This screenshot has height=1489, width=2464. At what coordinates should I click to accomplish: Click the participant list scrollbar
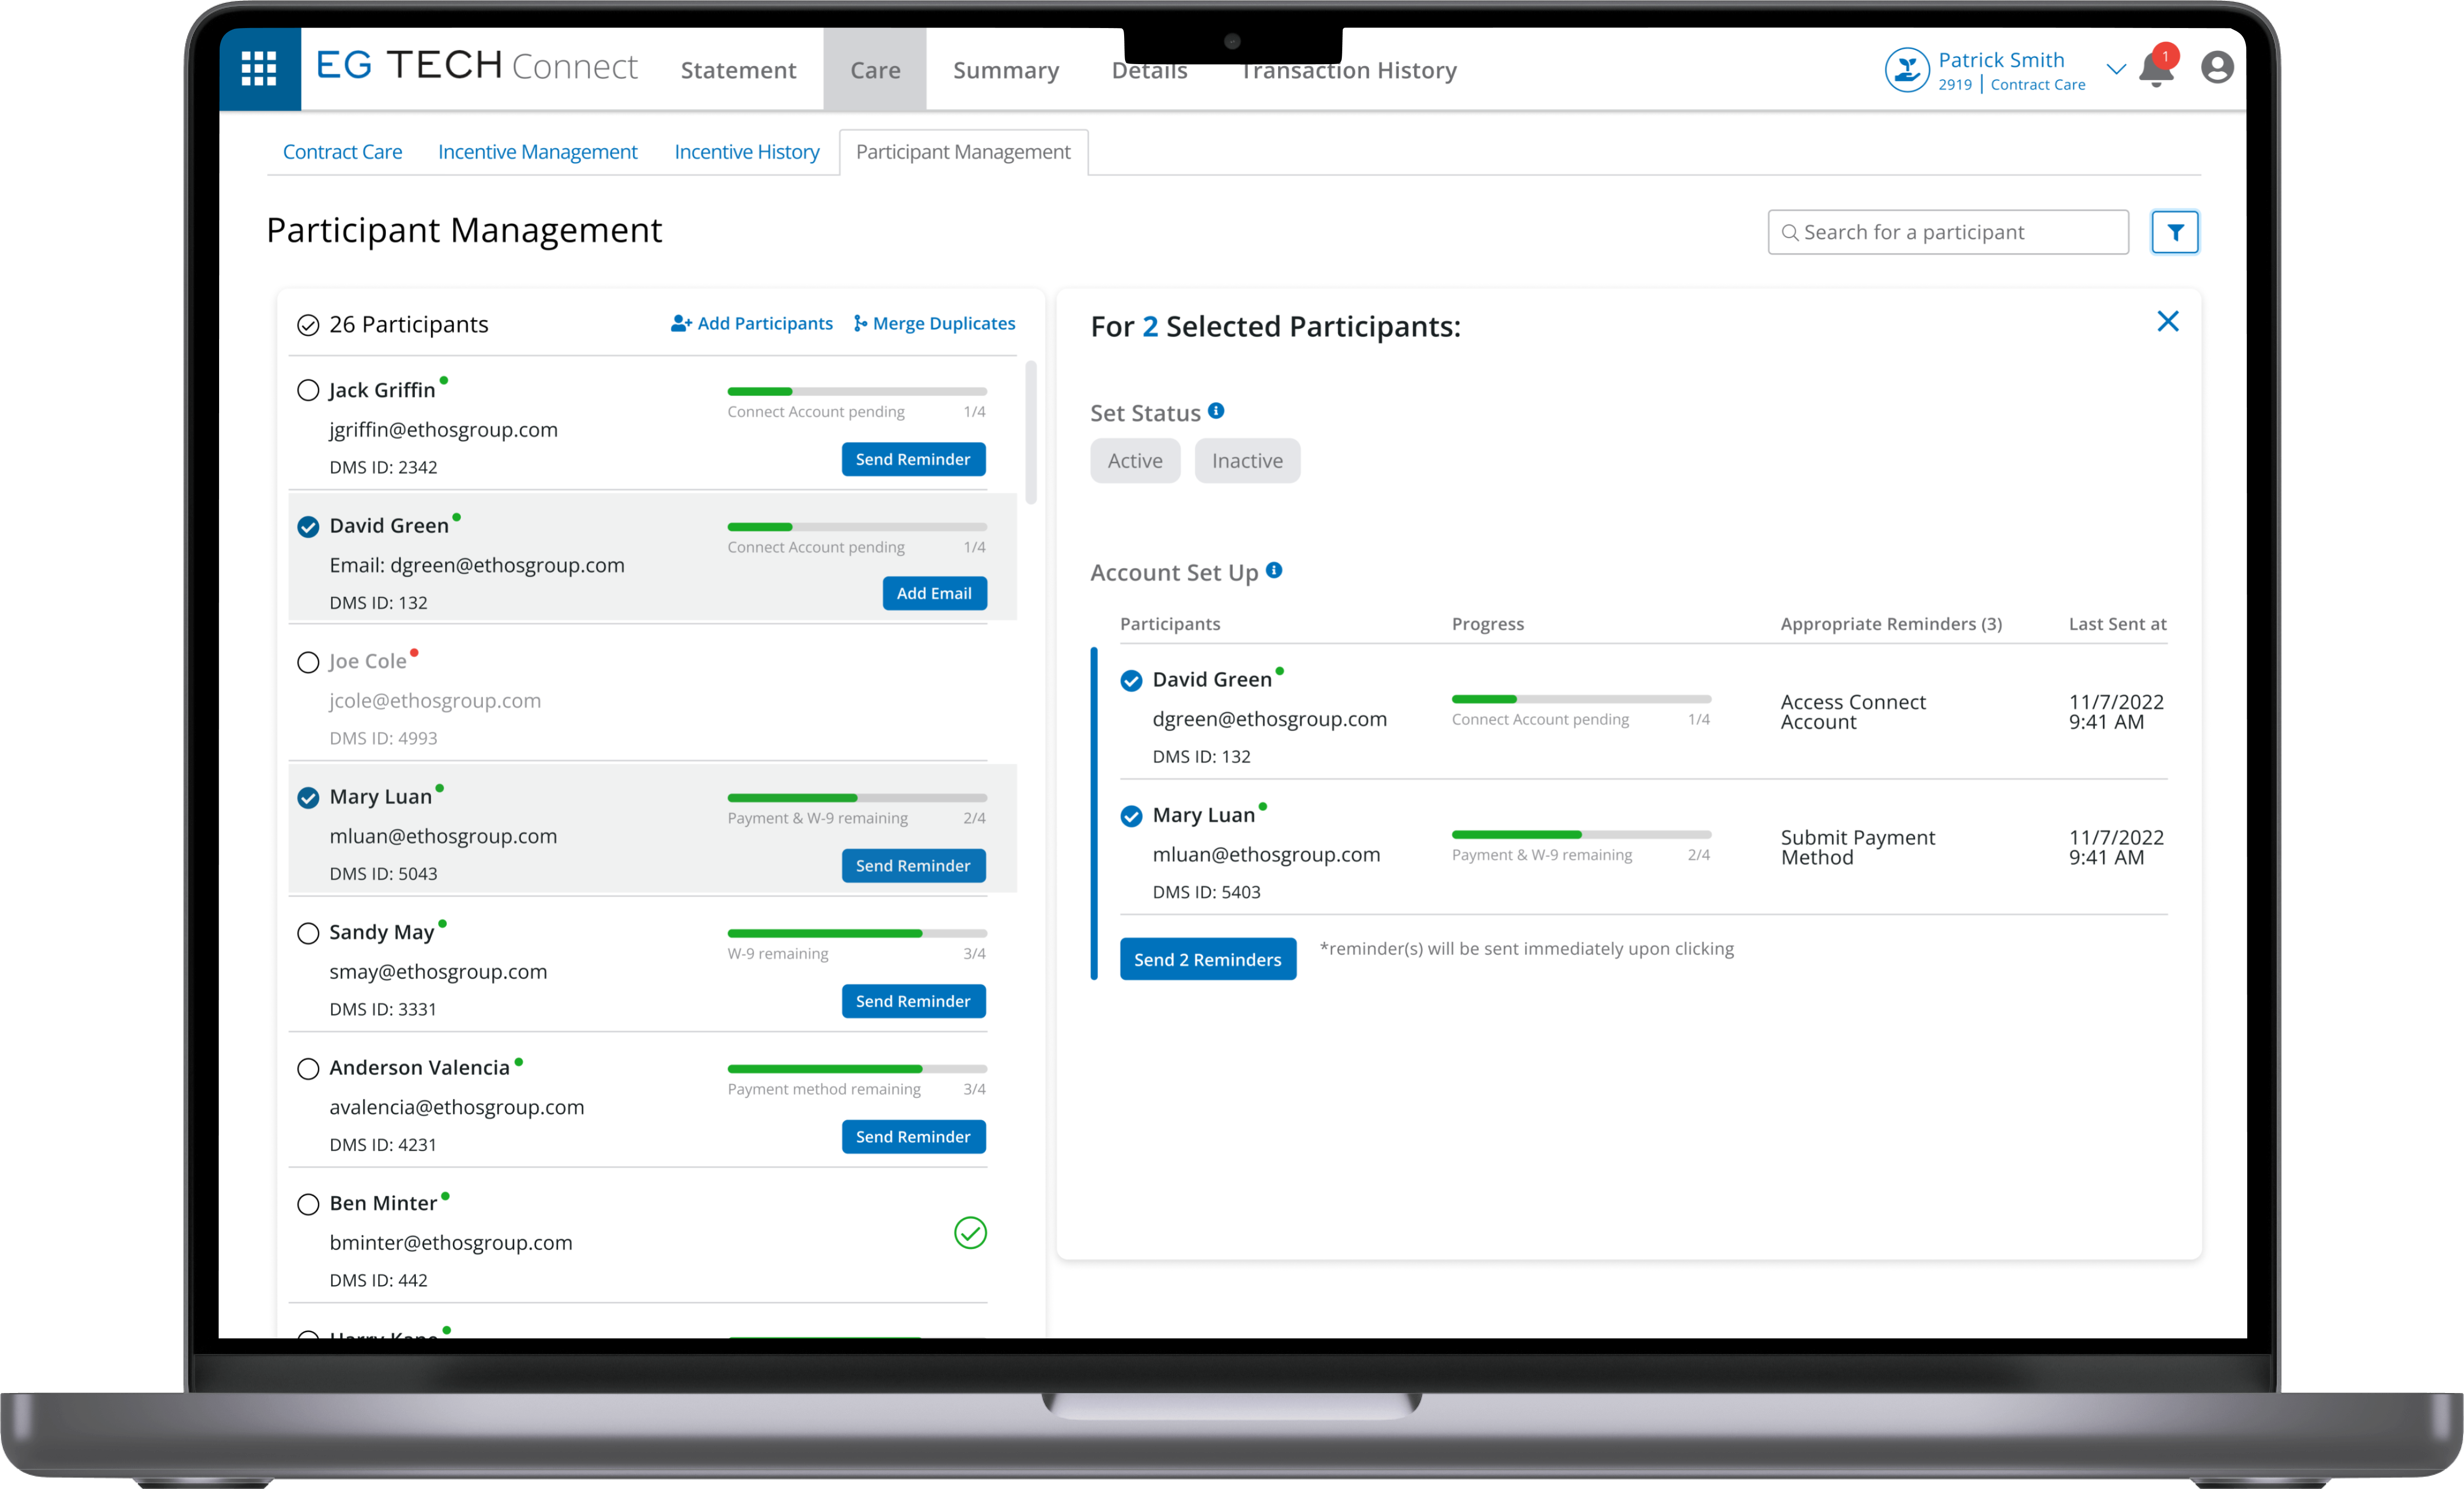1031,432
